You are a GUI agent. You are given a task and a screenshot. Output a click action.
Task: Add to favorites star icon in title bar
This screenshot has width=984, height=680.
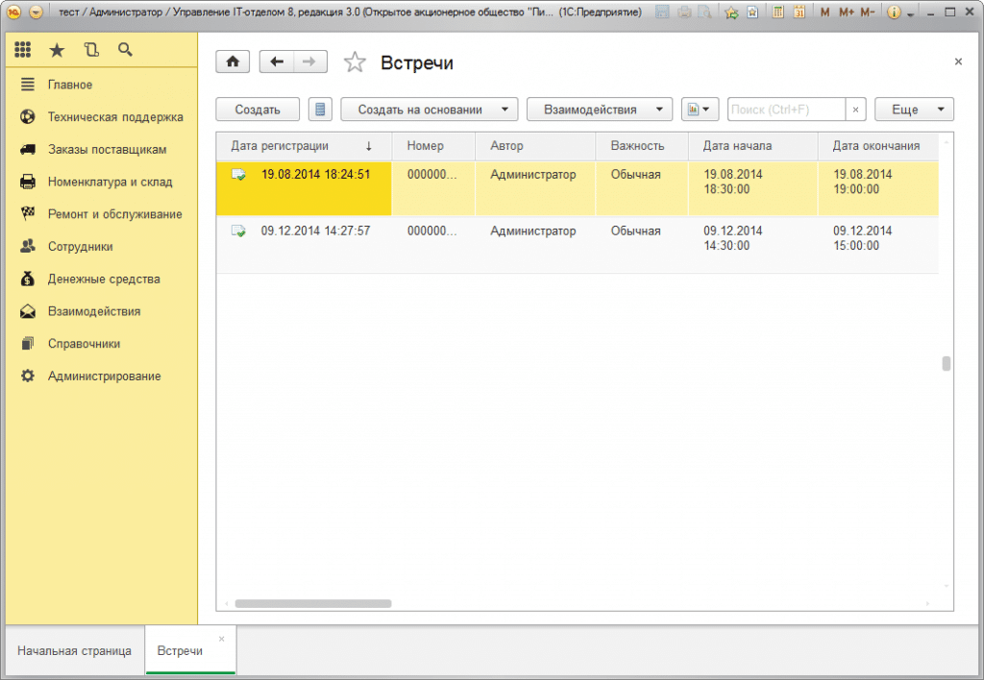tap(731, 12)
